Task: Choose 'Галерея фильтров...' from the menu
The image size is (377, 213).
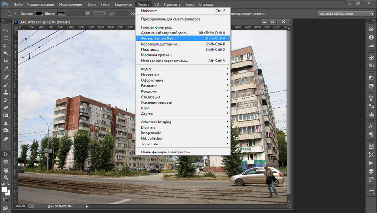Action: click(x=157, y=27)
